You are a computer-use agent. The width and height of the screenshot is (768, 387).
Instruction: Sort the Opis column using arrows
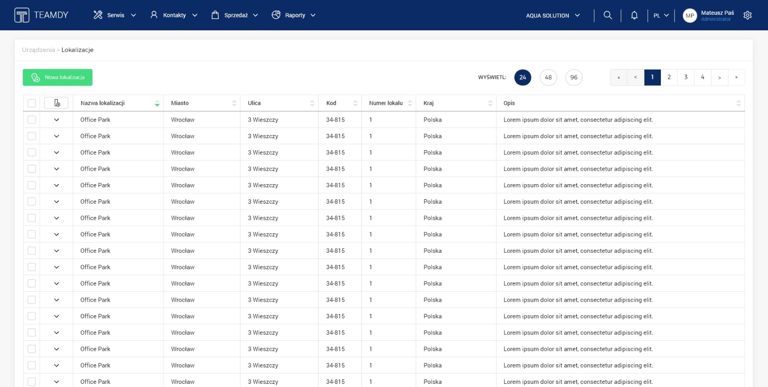click(x=738, y=103)
